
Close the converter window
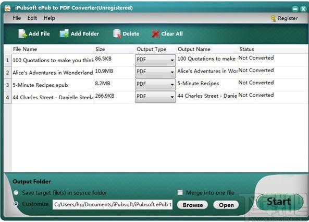303,9
